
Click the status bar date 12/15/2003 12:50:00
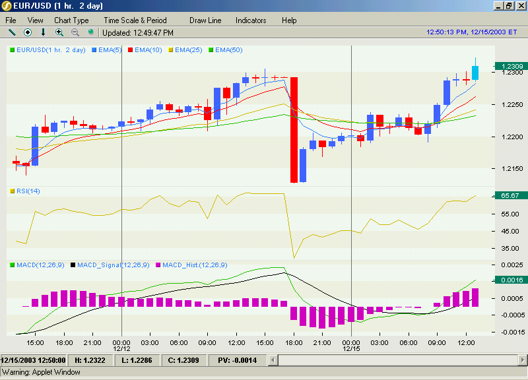point(34,360)
